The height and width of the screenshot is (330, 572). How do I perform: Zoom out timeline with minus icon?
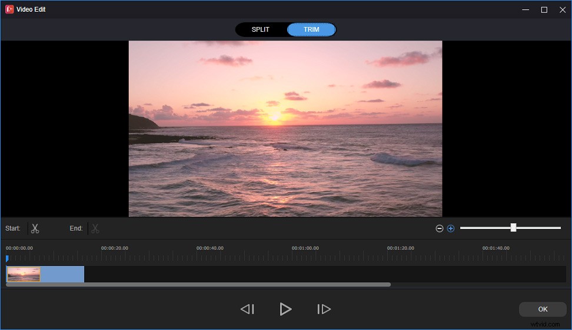(x=440, y=228)
